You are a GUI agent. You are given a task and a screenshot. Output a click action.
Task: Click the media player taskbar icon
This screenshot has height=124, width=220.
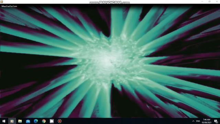tap(12, 121)
